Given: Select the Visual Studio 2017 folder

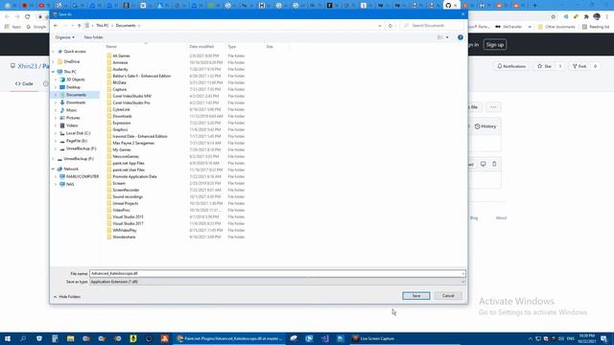Looking at the screenshot, I should coord(128,223).
